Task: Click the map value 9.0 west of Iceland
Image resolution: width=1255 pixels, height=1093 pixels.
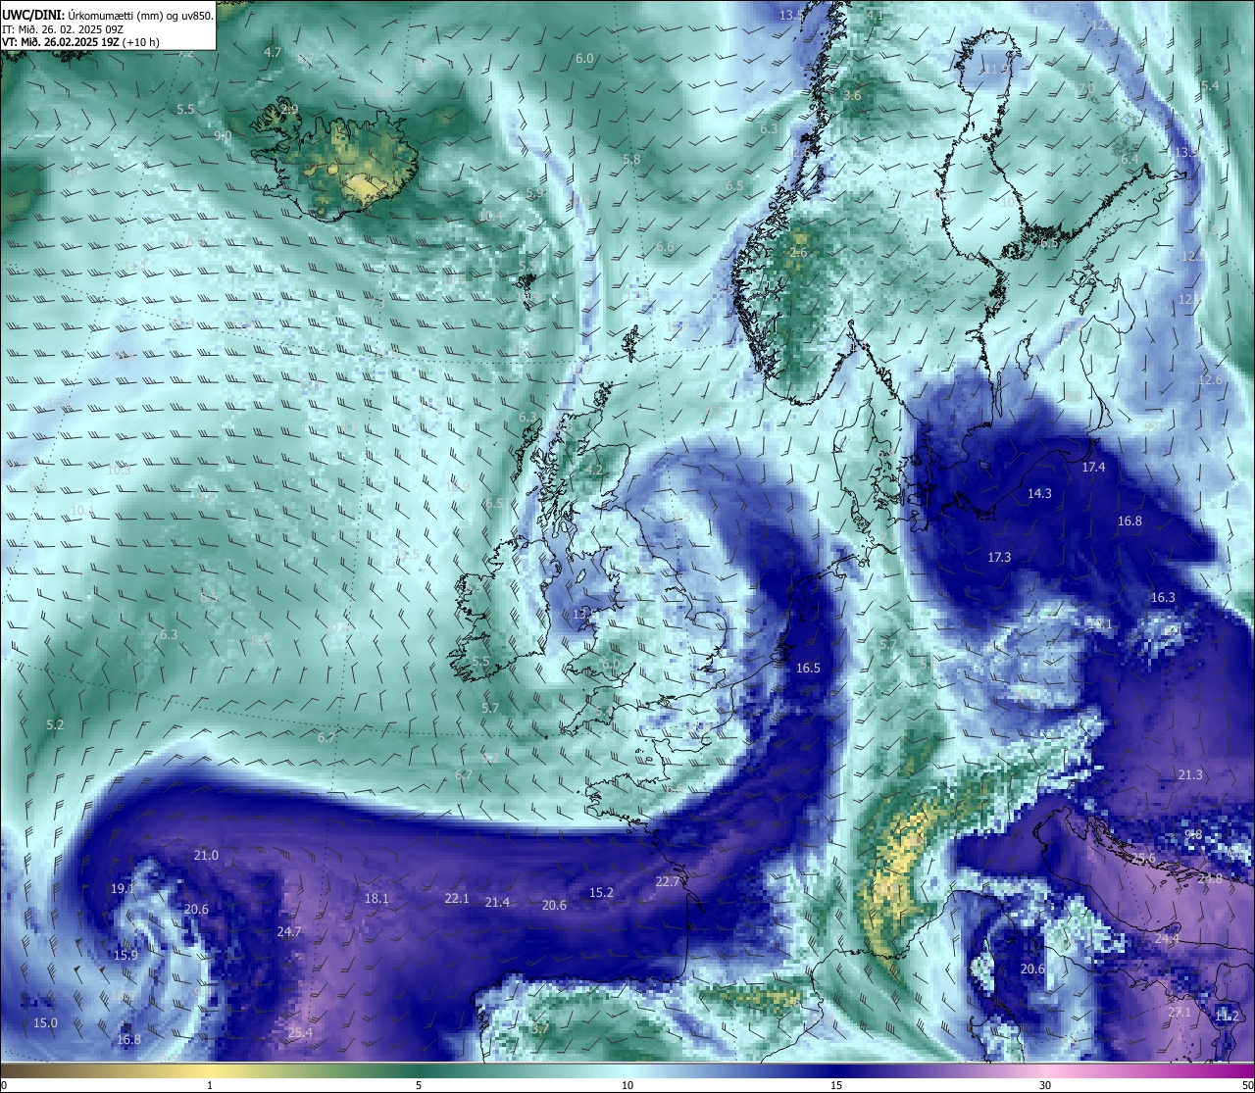Action: click(x=223, y=135)
